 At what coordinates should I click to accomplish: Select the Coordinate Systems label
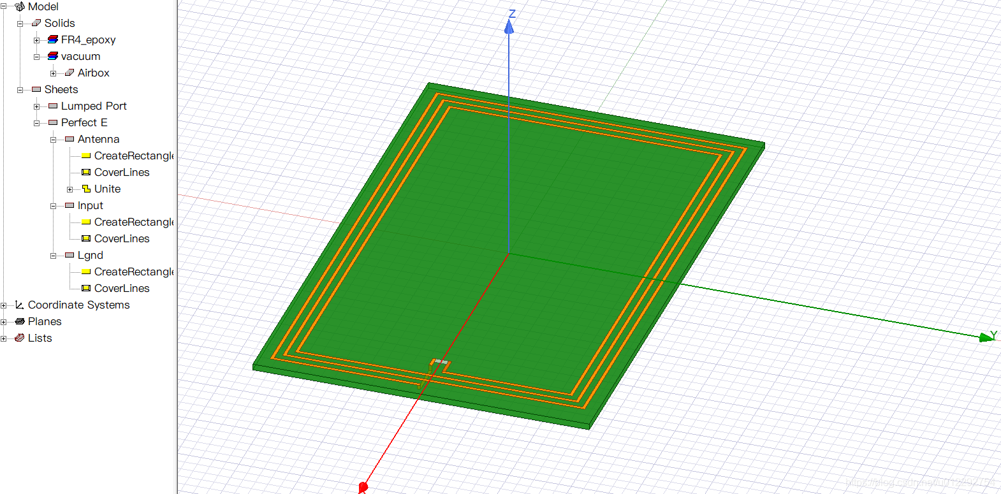point(79,305)
